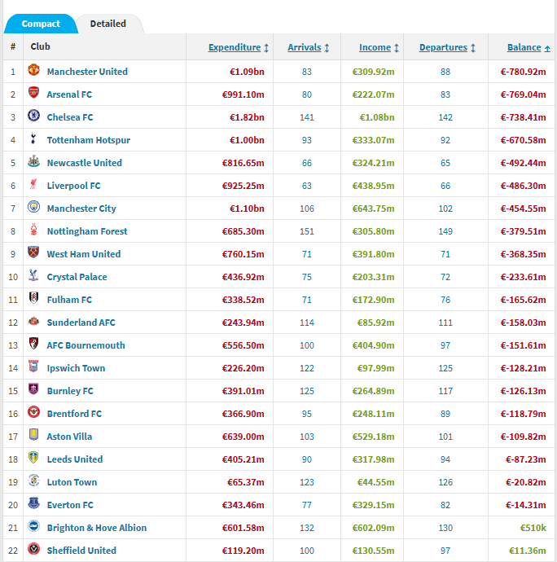Open the Newcastle United club link
The height and width of the screenshot is (562, 557).
point(85,163)
